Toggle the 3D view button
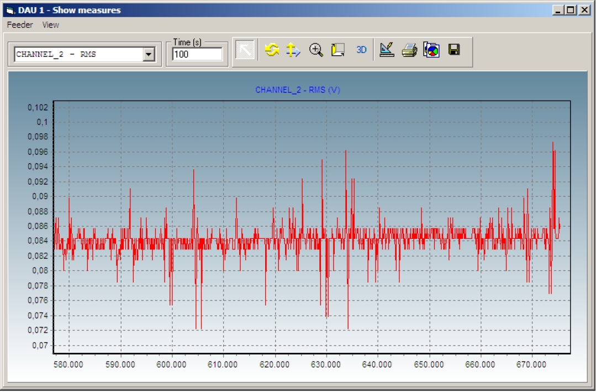The height and width of the screenshot is (392, 596). 361,50
